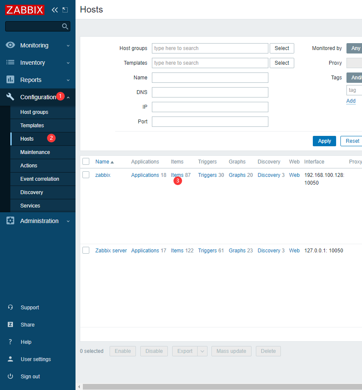The height and width of the screenshot is (390, 362).
Task: Click the Inventory list icon
Action: pos(10,62)
